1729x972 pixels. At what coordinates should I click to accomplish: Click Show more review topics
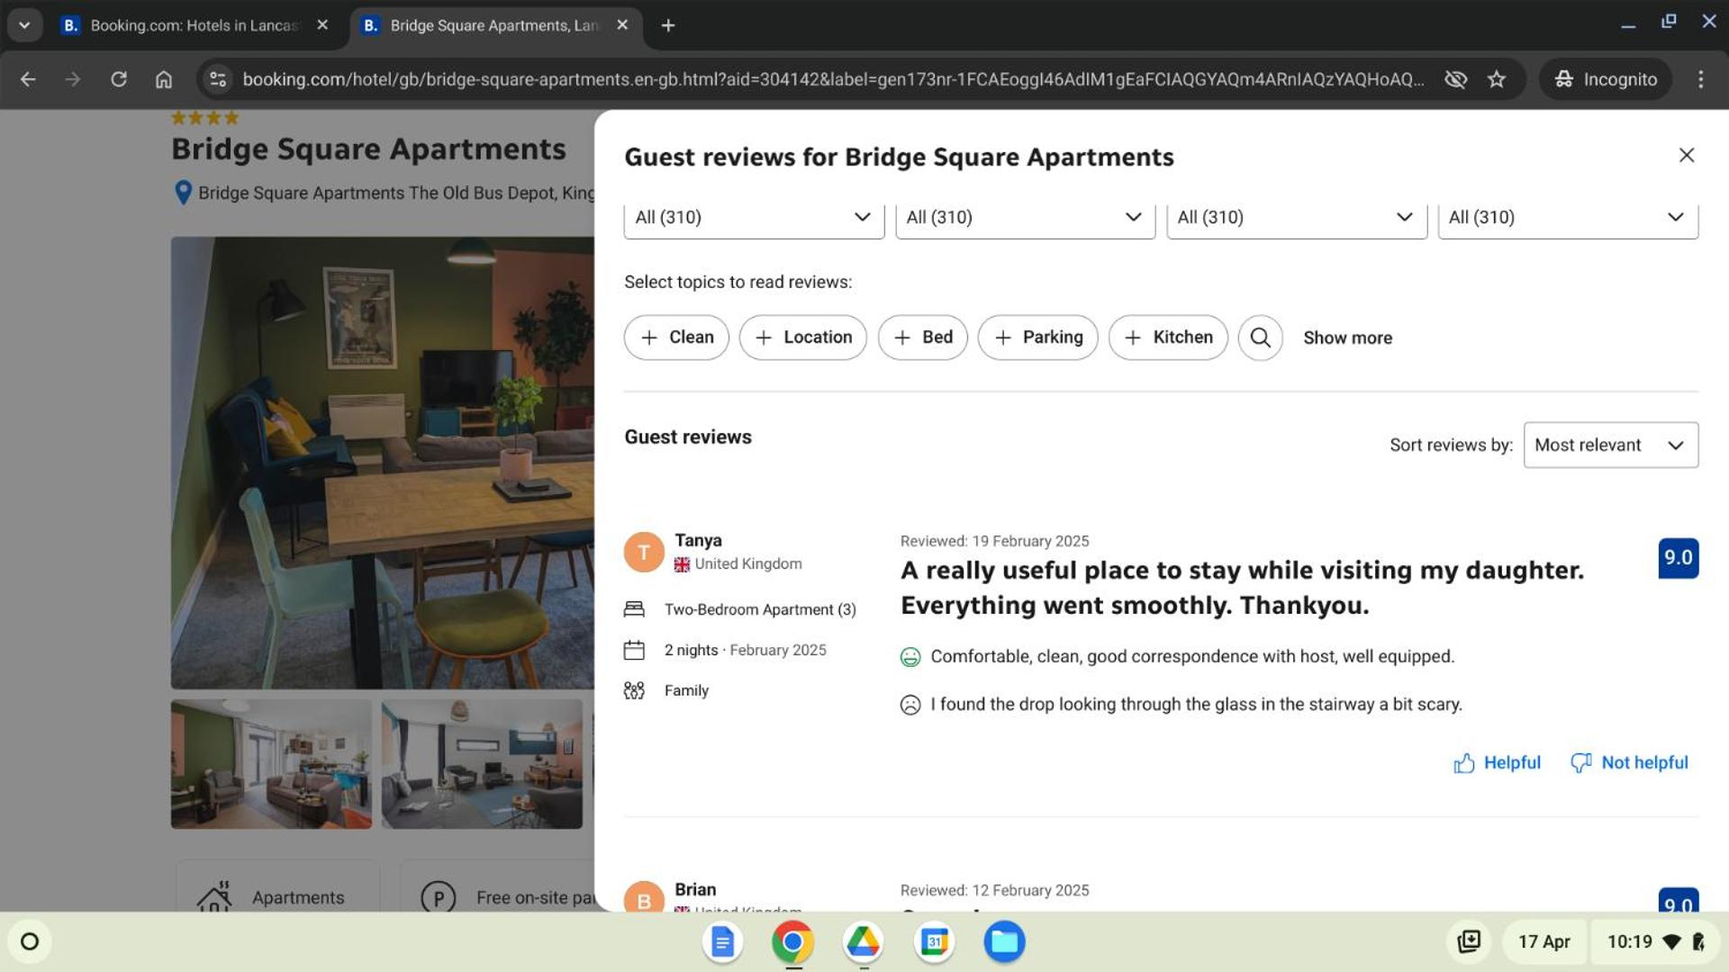click(1347, 337)
